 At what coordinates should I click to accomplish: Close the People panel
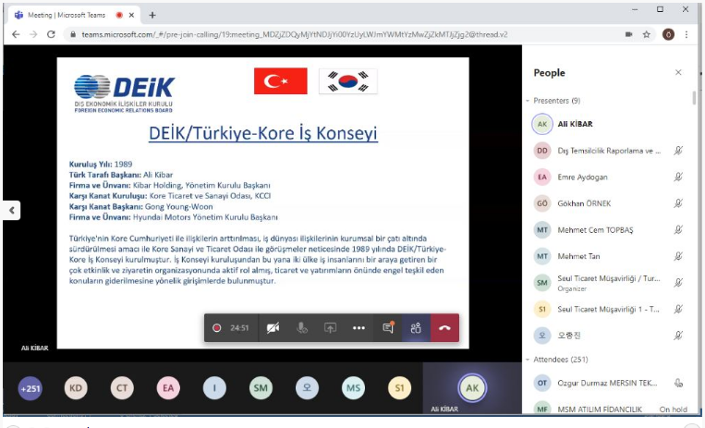[x=678, y=72]
